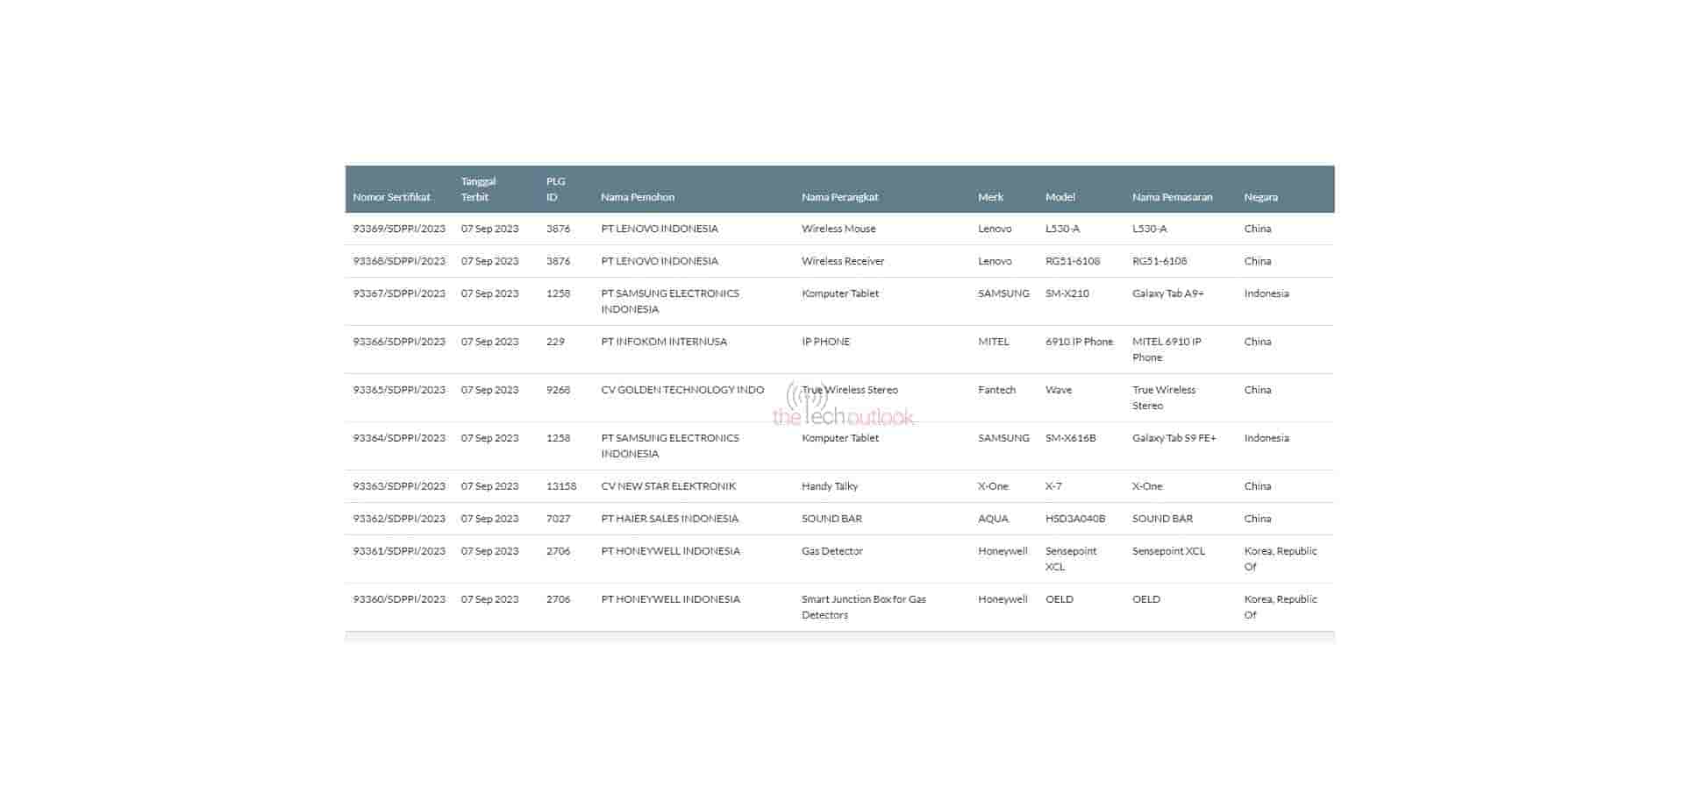Select certificate 93369/SDPPI/2023 cell
Image resolution: width=1684 pixels, height=806 pixels.
coord(399,229)
